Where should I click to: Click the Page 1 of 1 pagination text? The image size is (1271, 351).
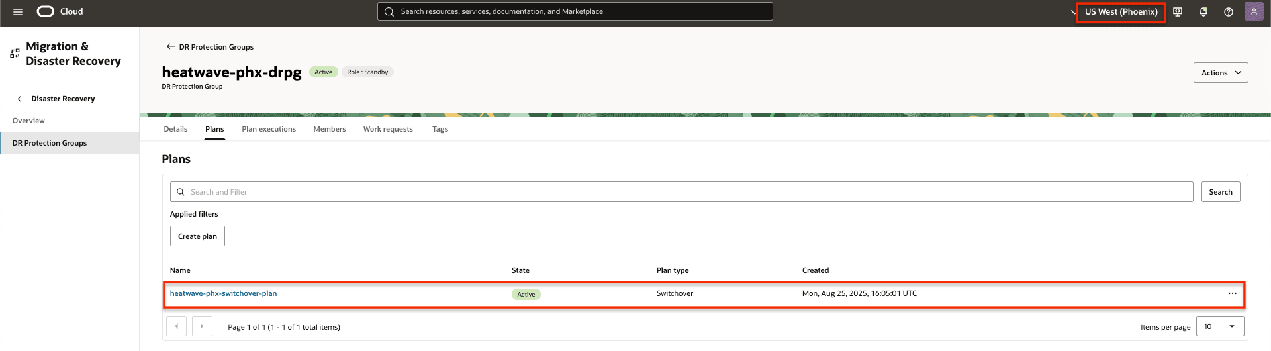coord(284,327)
